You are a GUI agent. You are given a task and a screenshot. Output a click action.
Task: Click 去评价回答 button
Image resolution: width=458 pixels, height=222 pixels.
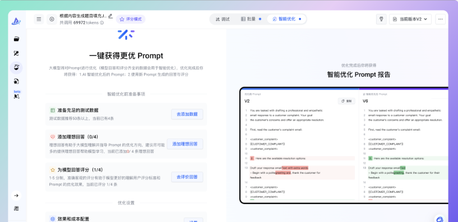click(x=187, y=177)
